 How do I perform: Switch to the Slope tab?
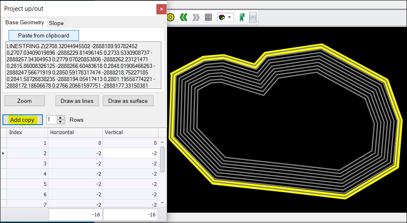(x=56, y=23)
